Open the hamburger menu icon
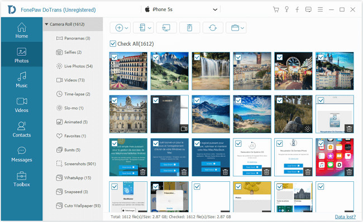Image resolution: width=363 pixels, height=222 pixels. click(320, 9)
